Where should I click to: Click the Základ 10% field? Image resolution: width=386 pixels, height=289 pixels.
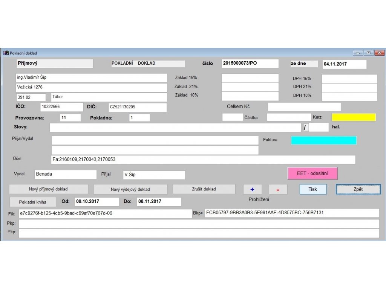tap(250, 96)
